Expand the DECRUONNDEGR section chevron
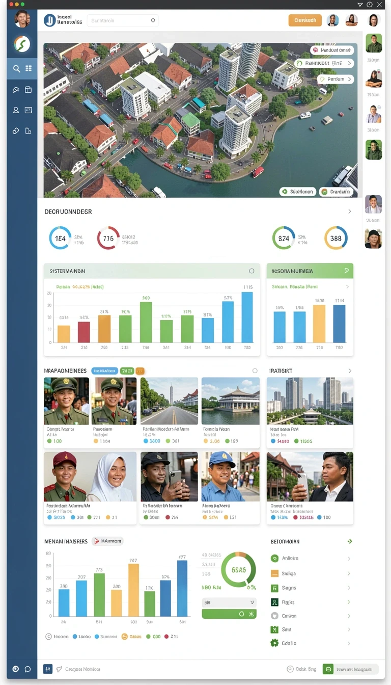This screenshot has height=685, width=391. click(349, 212)
